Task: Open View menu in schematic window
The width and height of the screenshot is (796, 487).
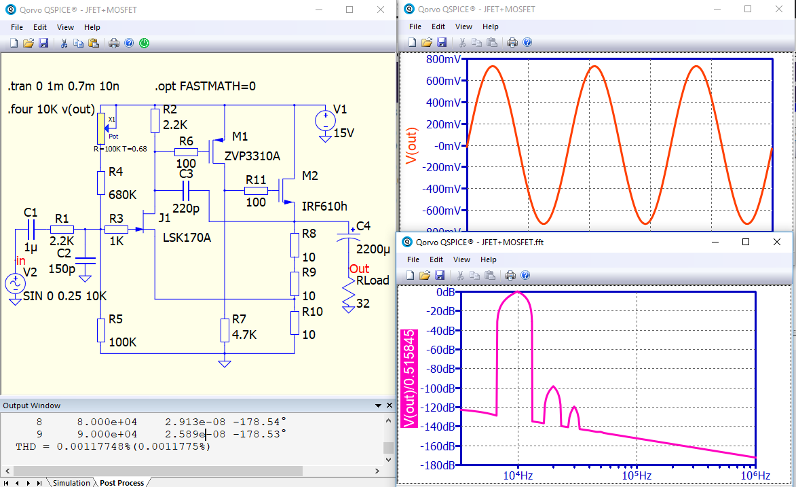Action: (65, 27)
